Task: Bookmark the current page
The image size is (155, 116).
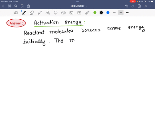Action: (22, 6)
